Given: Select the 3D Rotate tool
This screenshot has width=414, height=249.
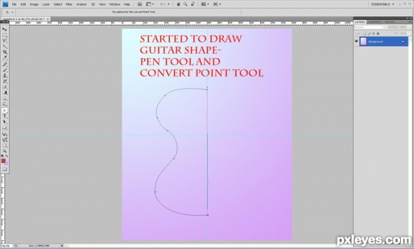Looking at the screenshot, I should click(x=5, y=134).
